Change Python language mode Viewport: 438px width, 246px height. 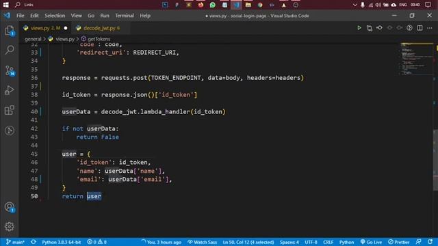pos(347,242)
